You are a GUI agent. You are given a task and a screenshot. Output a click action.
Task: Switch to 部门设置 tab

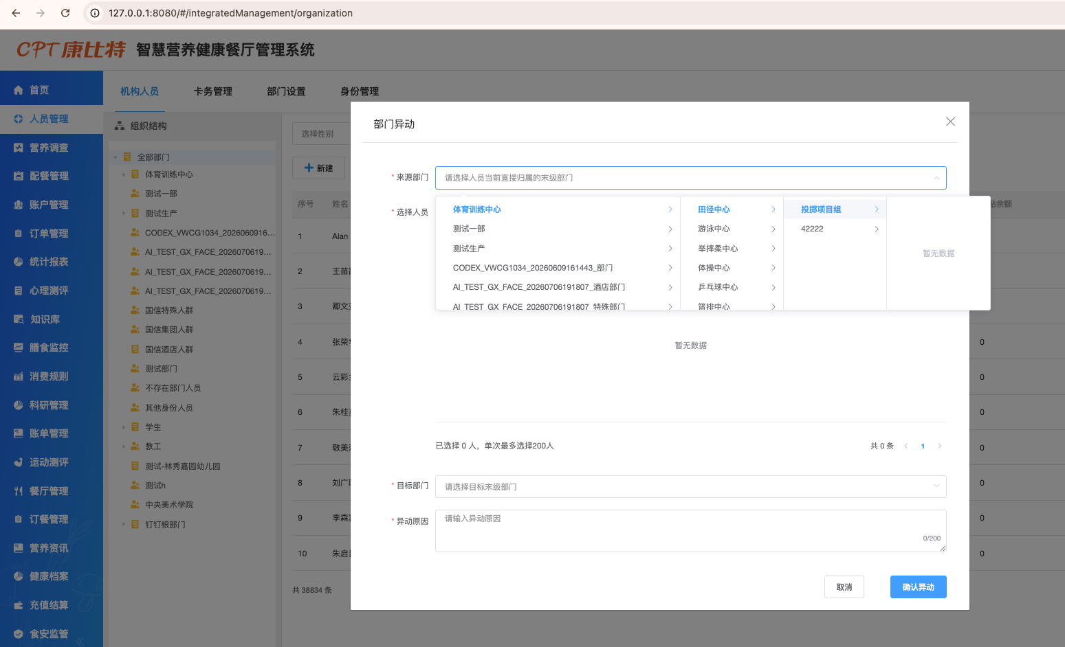[x=286, y=91]
